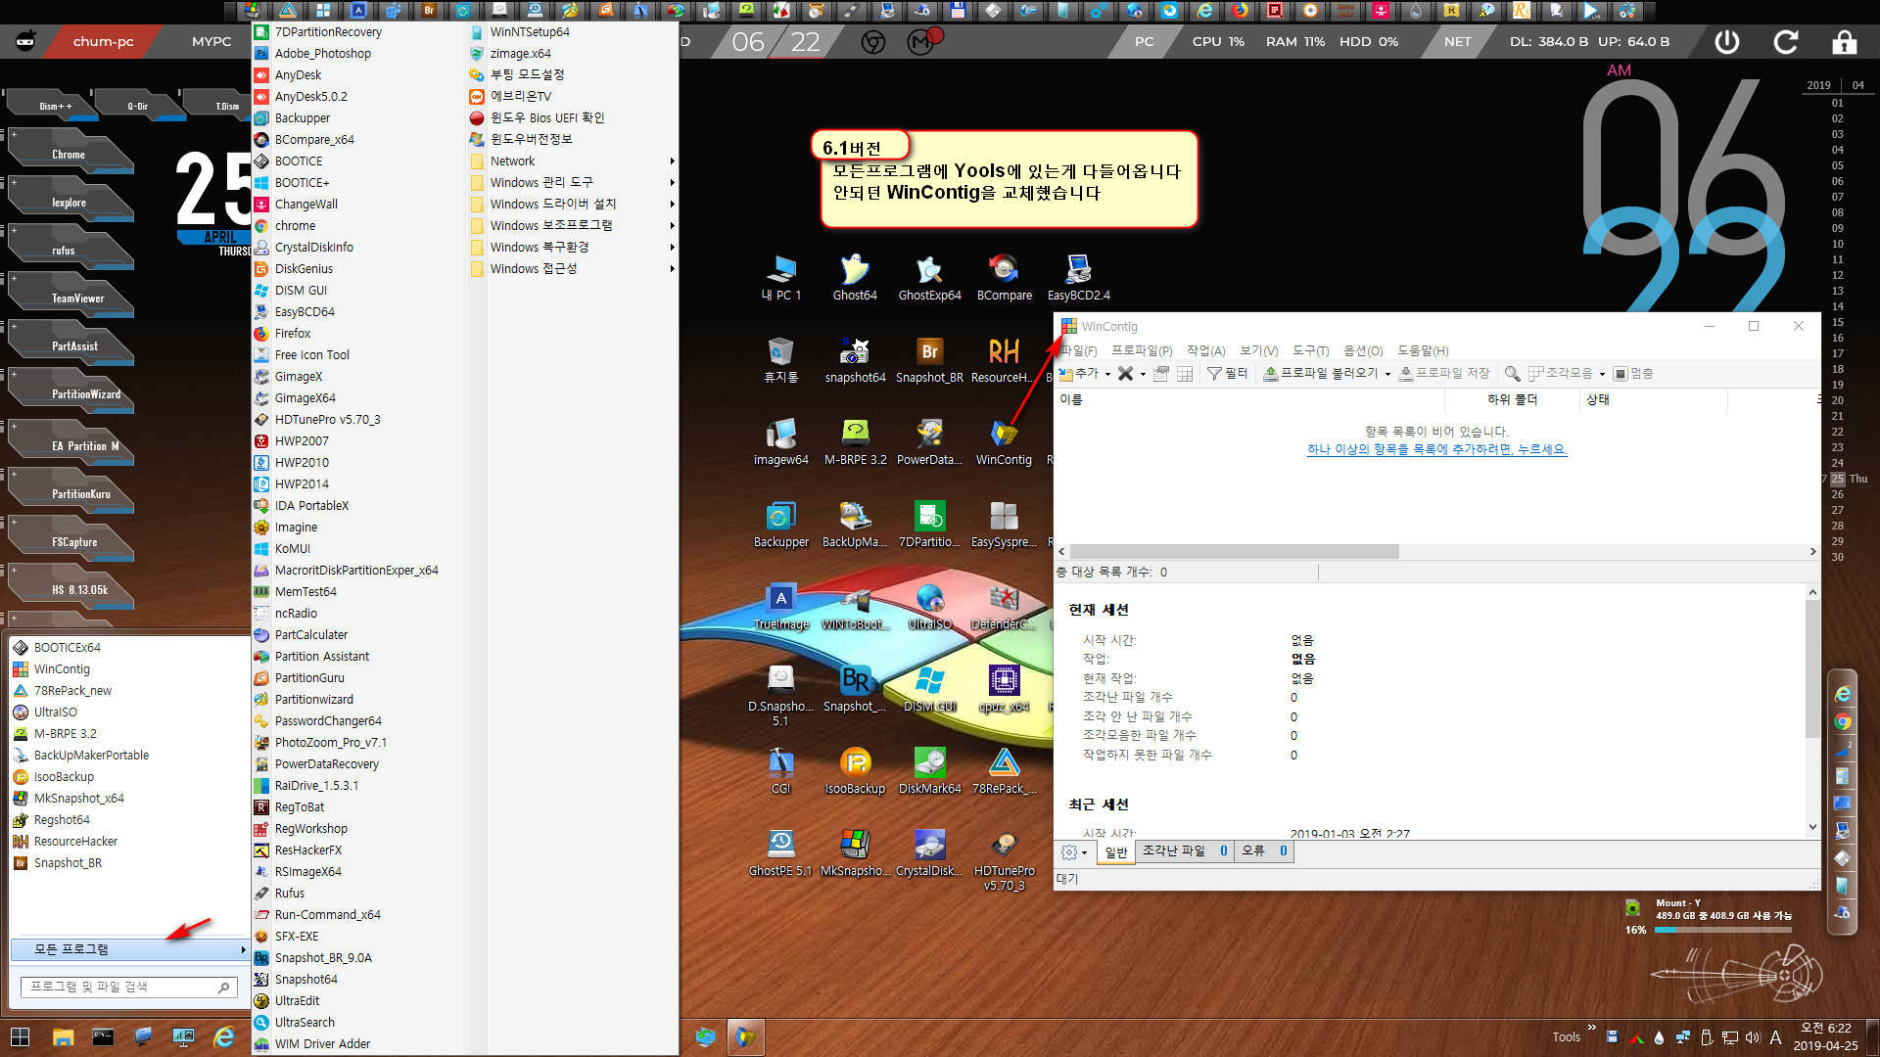
Task: Click 모든 프로그램 in start menu
Action: click(x=129, y=949)
